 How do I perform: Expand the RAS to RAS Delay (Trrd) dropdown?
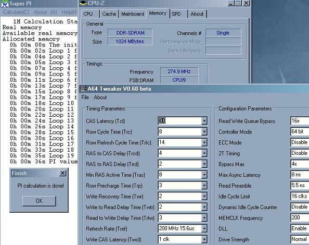pyautogui.click(x=204, y=164)
